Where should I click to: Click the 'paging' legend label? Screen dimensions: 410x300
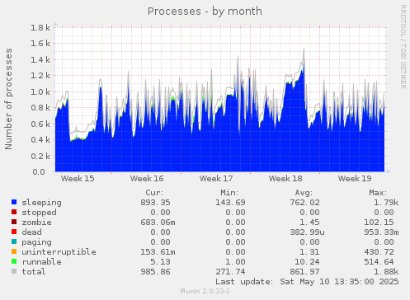point(37,242)
